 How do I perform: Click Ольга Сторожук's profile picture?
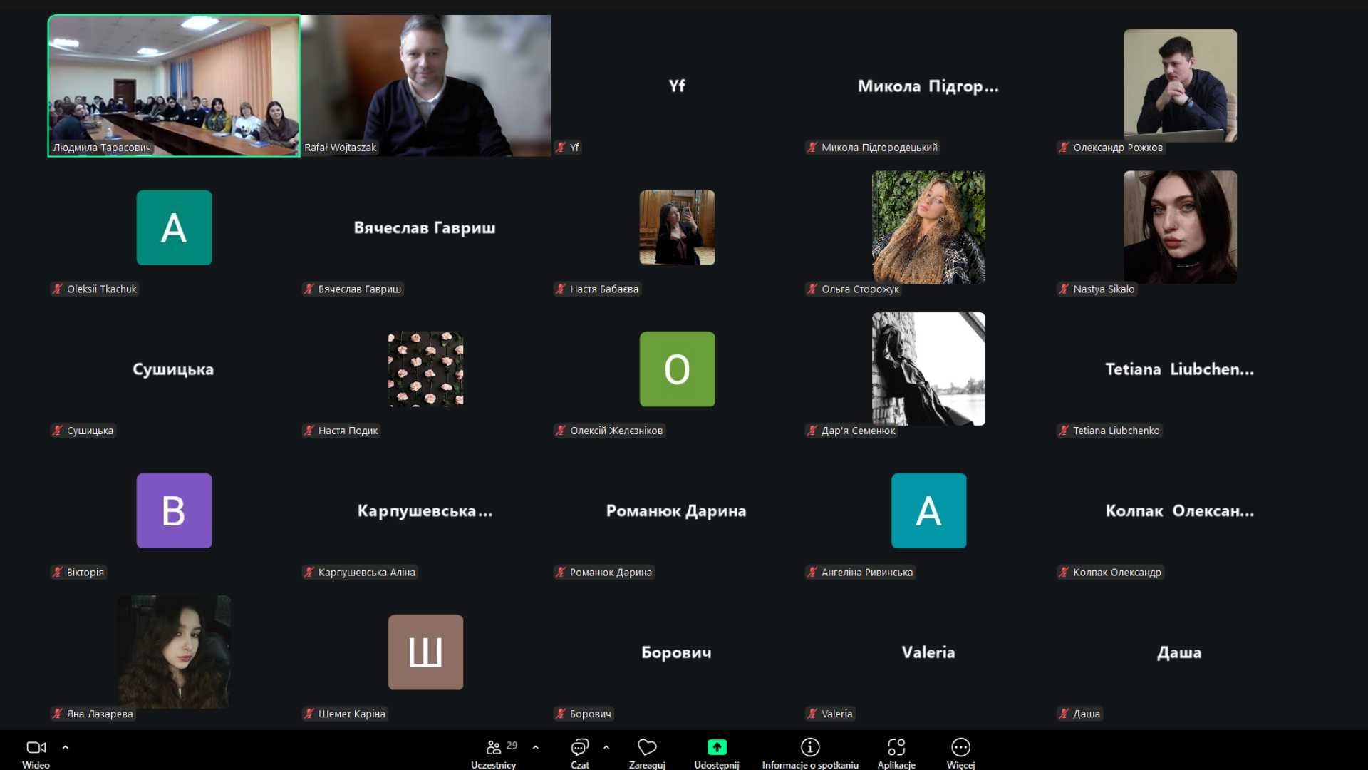tap(928, 227)
